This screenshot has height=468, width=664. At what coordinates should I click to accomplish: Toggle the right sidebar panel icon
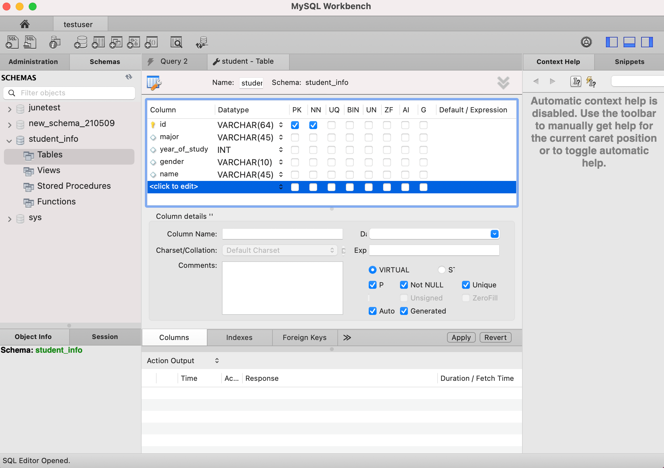pyautogui.click(x=647, y=42)
